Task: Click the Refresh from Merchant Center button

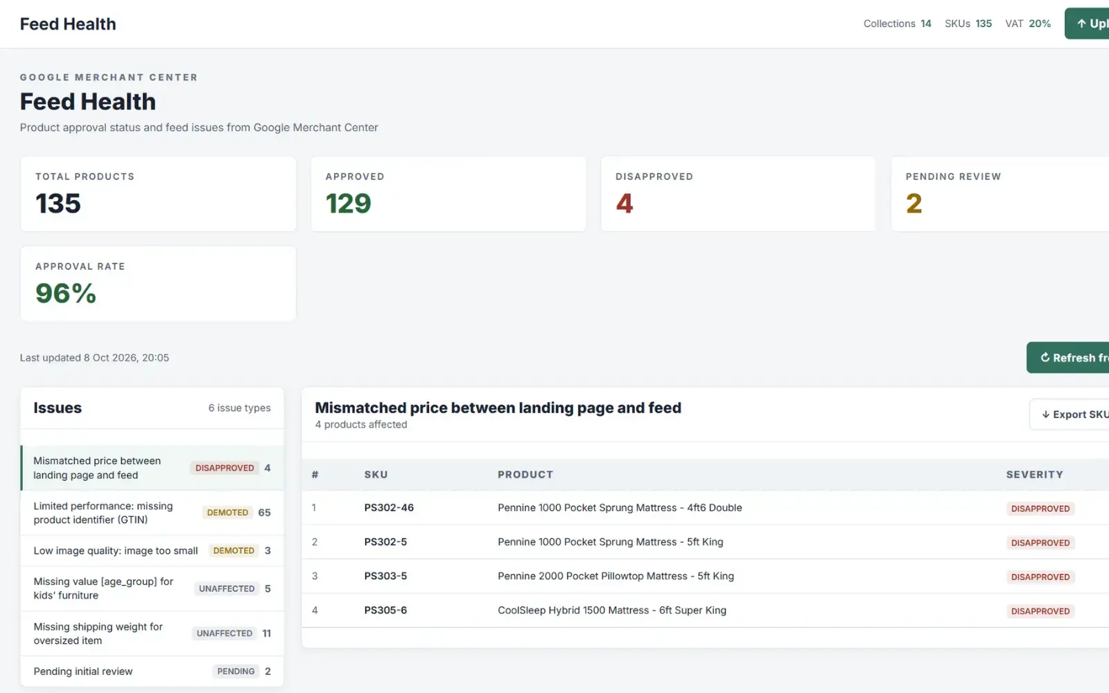Action: 1068,358
